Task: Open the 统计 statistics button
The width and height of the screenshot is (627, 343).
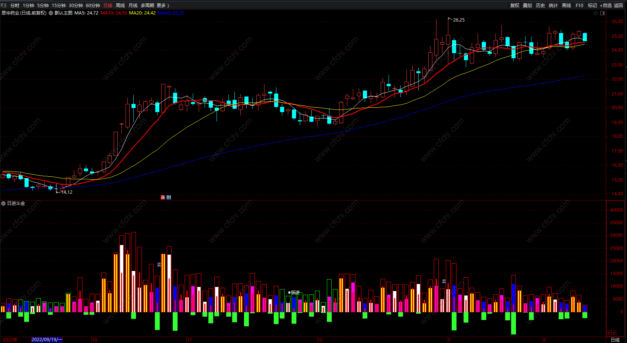Action: (x=553, y=5)
